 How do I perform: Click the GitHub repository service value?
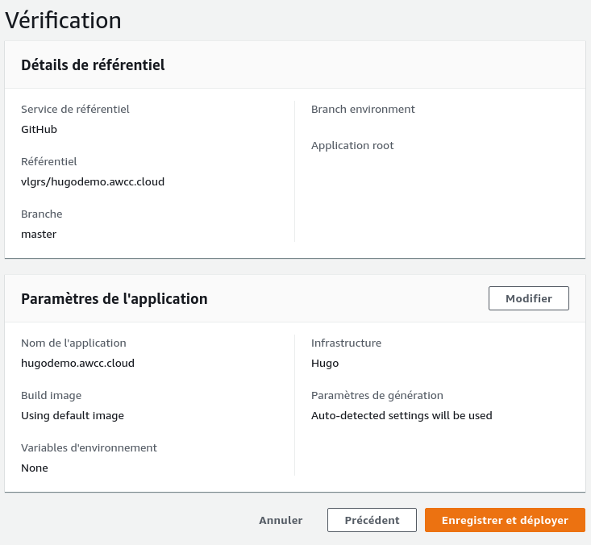coord(39,129)
